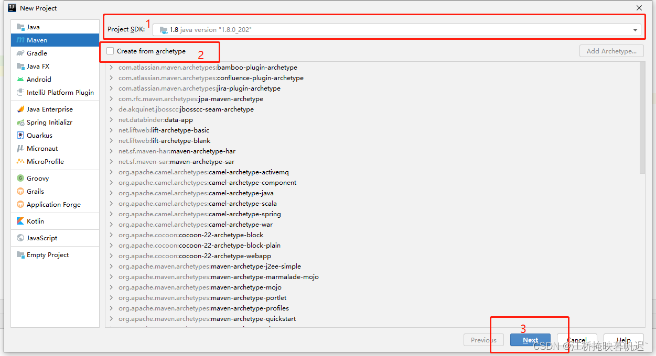
Task: Select cocoon-22-archetype-webapp row
Action: [372, 256]
